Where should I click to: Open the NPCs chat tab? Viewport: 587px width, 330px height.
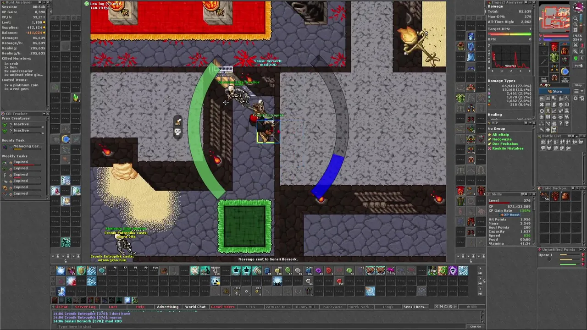[x=250, y=307]
